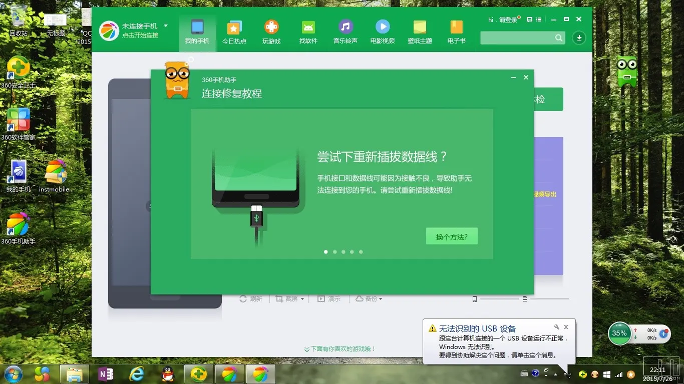
Task: Open 360软件管家 desktop shortcut
Action: tap(19, 124)
